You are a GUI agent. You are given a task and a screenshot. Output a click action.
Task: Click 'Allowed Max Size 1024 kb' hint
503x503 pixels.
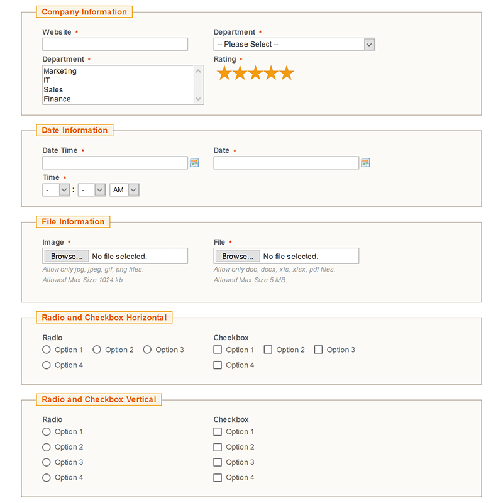coord(82,280)
